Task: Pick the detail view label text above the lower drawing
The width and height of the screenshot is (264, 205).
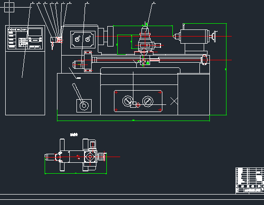Action: tap(74, 134)
